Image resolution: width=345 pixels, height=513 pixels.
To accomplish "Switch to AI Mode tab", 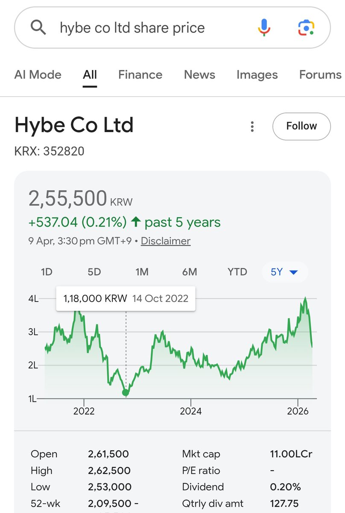I will 38,75.
